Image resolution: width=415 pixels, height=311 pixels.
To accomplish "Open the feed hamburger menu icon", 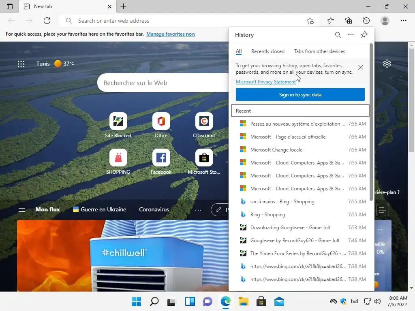I will pyautogui.click(x=22, y=210).
